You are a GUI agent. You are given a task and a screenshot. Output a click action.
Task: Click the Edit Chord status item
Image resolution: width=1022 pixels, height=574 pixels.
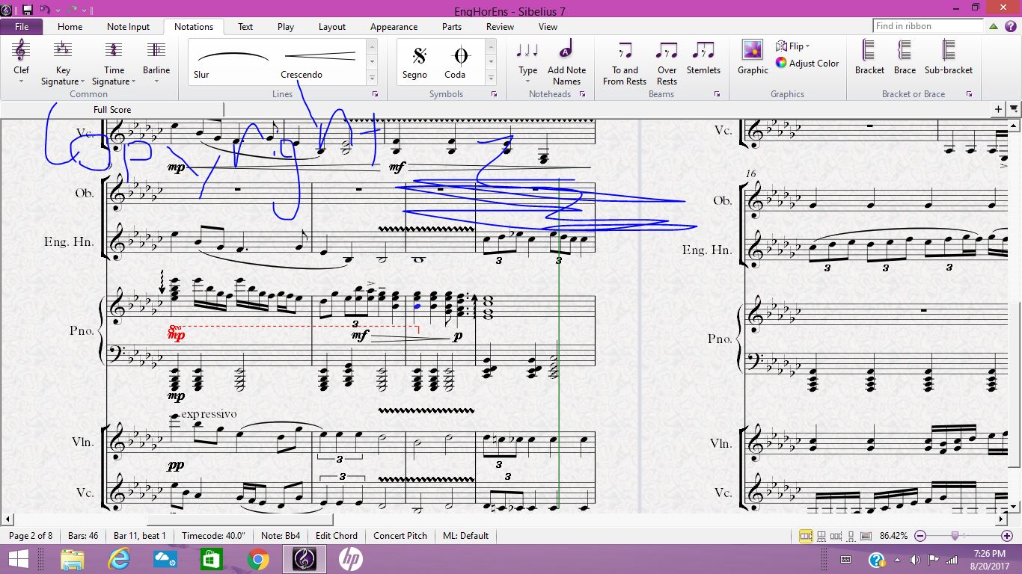[x=337, y=536]
